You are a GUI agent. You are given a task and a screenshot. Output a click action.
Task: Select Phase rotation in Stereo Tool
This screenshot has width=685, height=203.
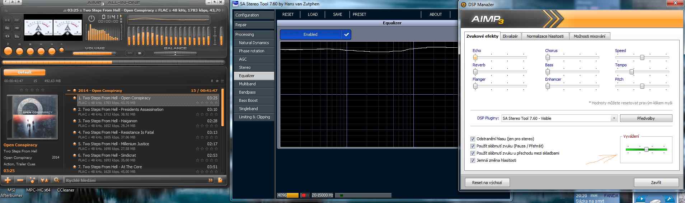(x=254, y=51)
